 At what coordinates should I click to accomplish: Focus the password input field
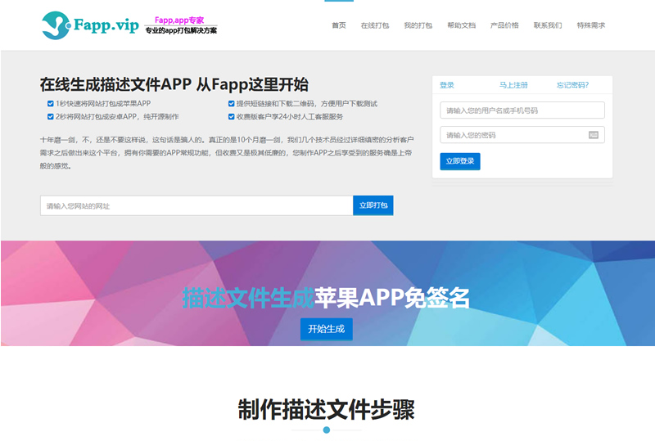pyautogui.click(x=522, y=135)
